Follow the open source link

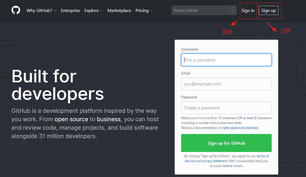point(71,119)
